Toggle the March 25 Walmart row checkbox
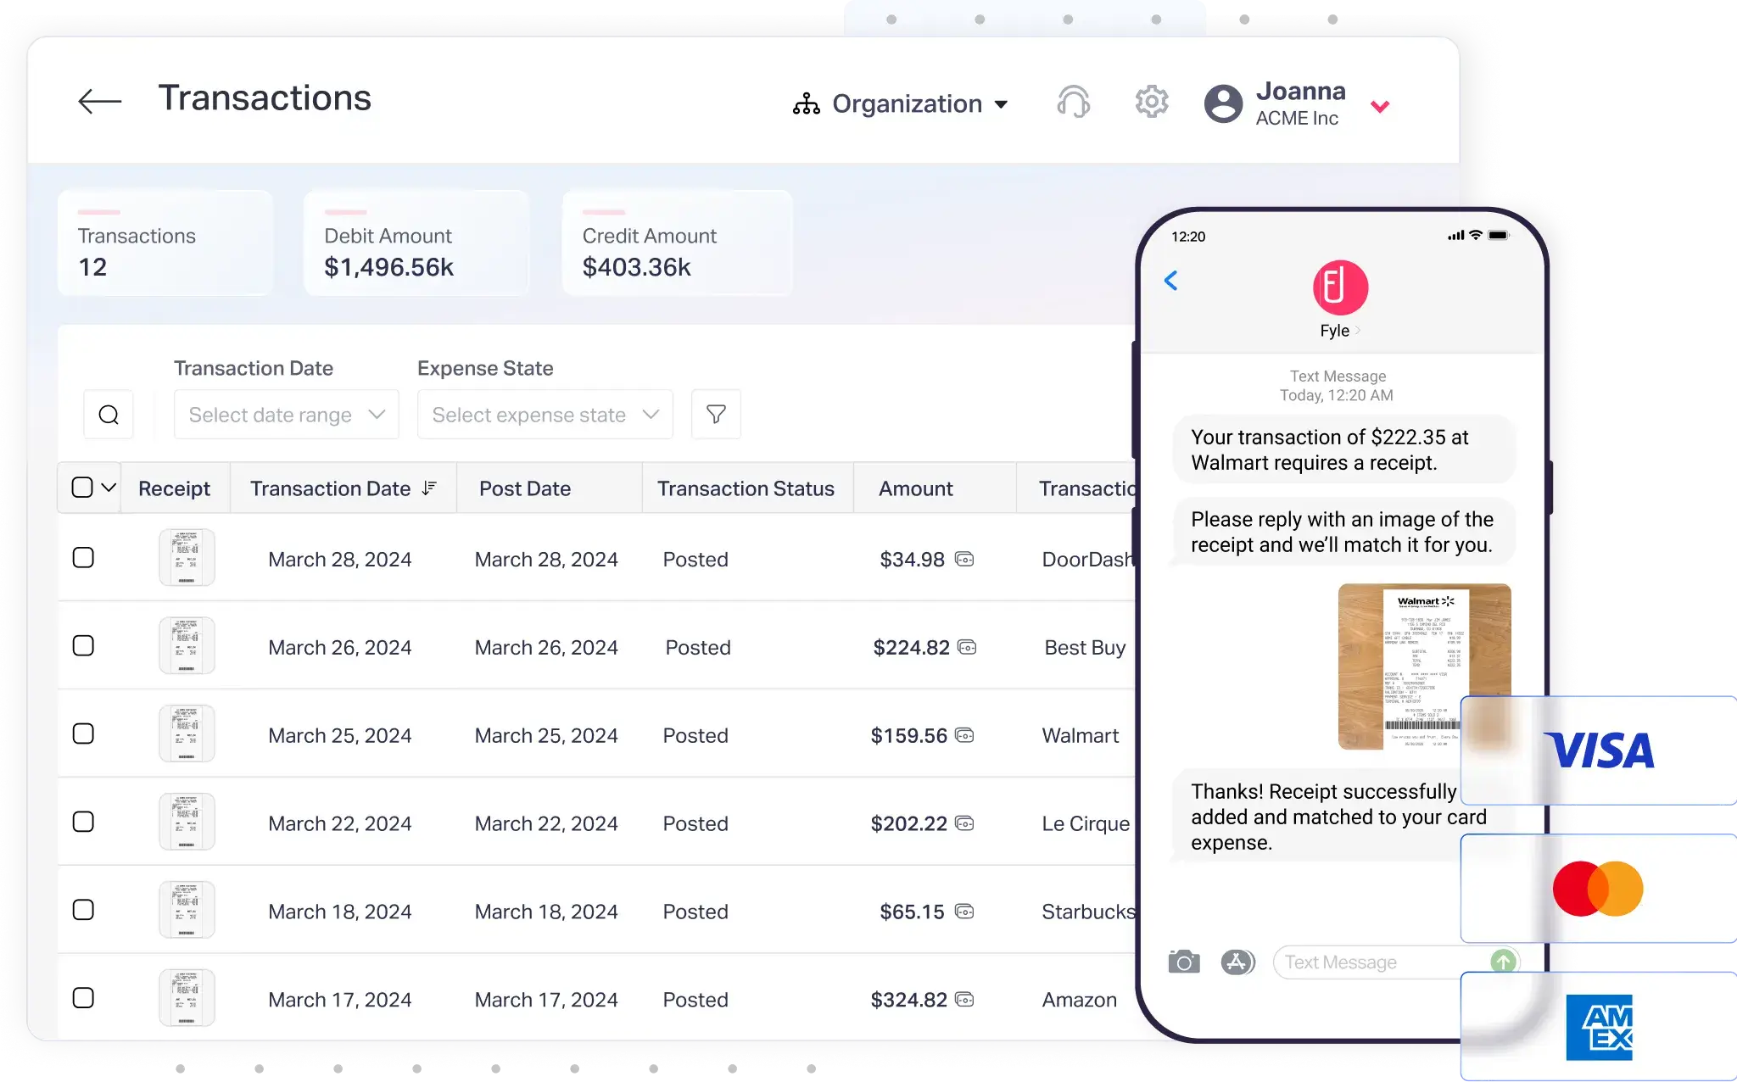 point(84,734)
